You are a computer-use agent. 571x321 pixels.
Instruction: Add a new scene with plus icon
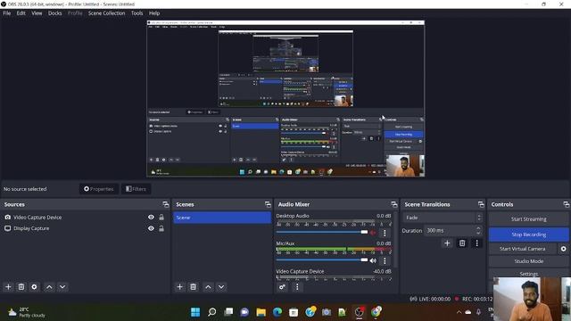179,287
